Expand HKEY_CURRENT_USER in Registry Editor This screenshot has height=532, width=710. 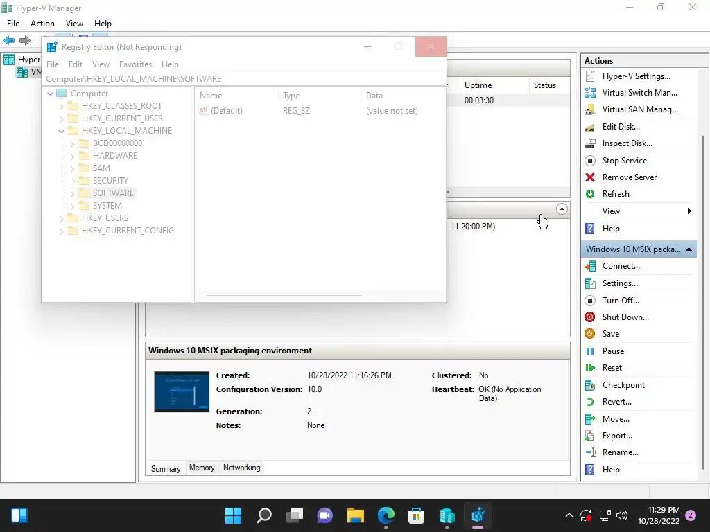coord(62,118)
